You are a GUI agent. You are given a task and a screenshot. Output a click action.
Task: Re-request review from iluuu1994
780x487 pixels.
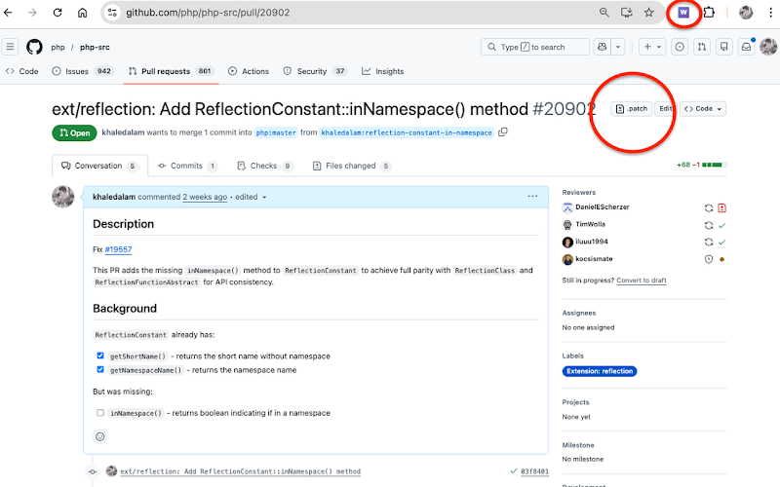point(709,242)
